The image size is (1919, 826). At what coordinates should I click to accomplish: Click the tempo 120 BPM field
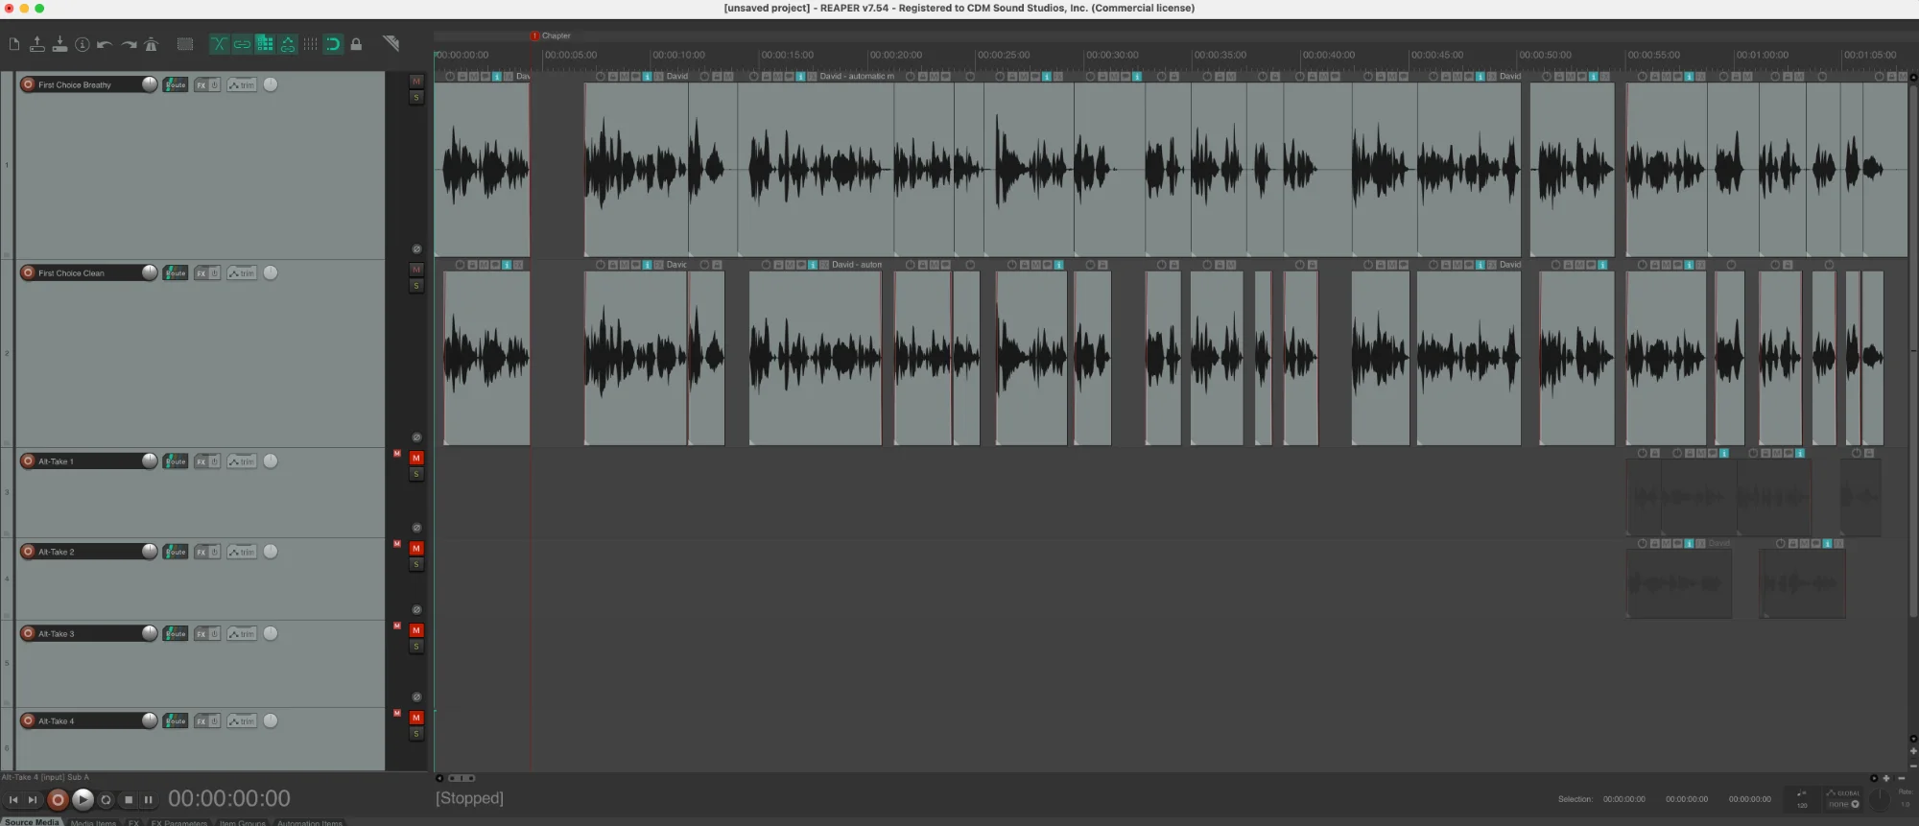[x=1802, y=799]
